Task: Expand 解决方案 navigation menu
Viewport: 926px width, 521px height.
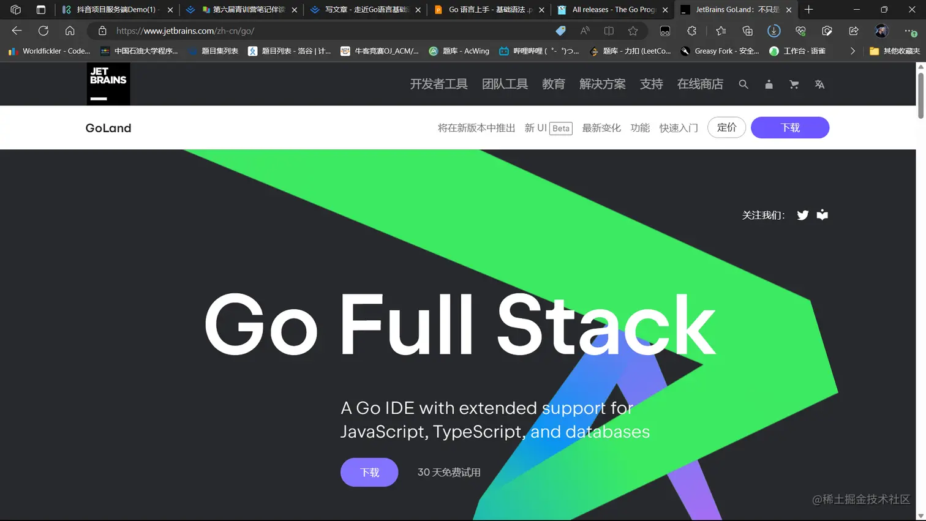Action: click(x=603, y=84)
